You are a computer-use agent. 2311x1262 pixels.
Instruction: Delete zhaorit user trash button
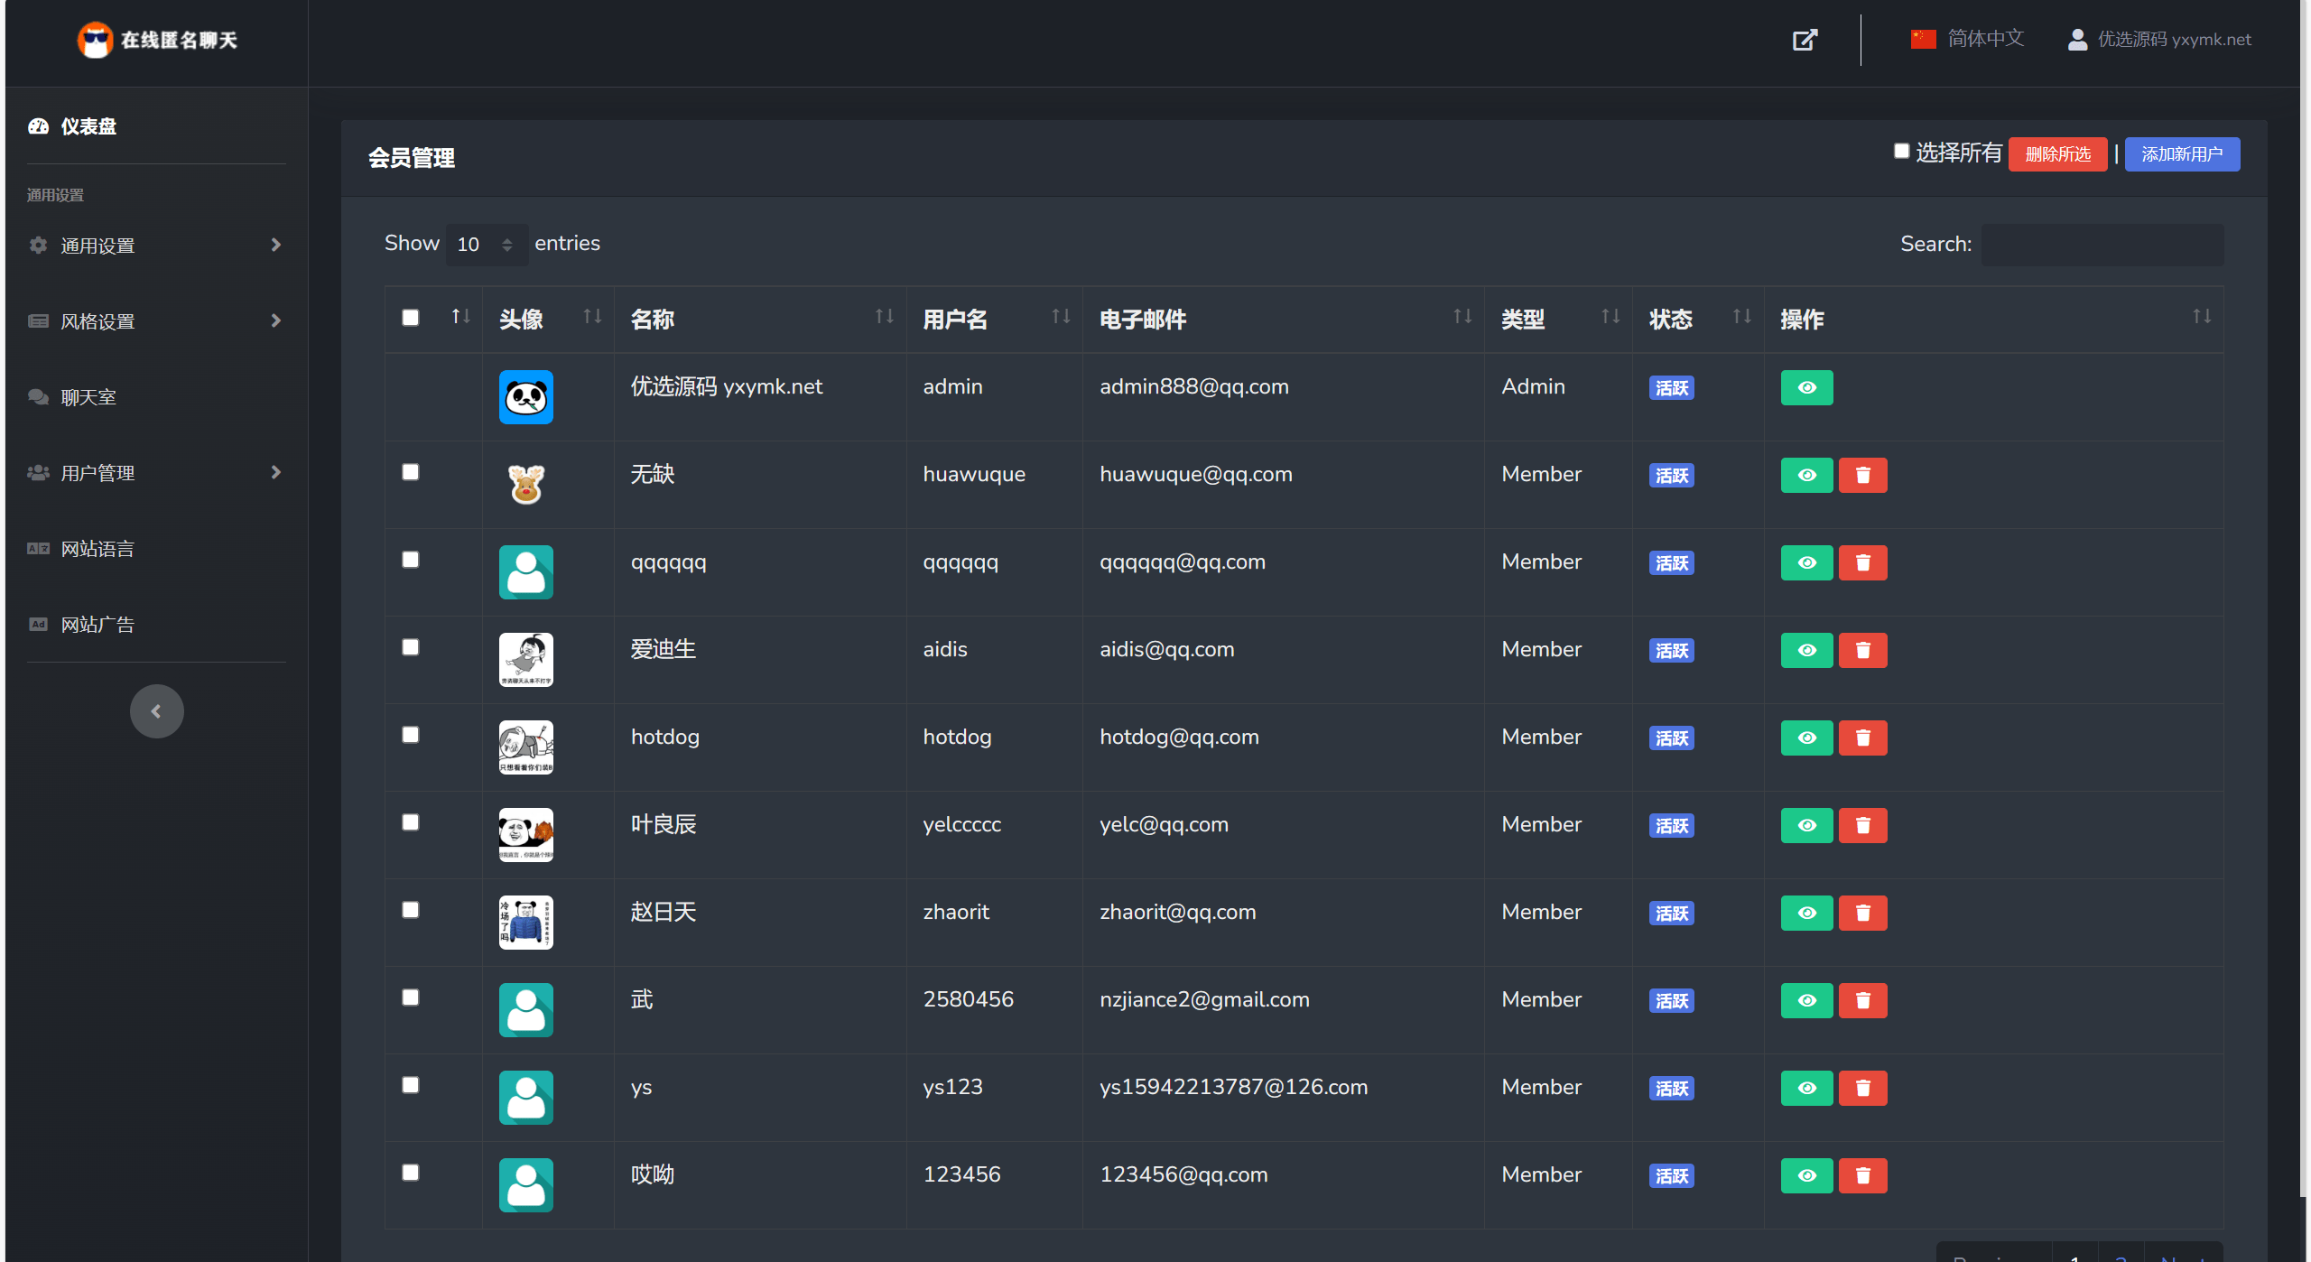coord(1861,913)
